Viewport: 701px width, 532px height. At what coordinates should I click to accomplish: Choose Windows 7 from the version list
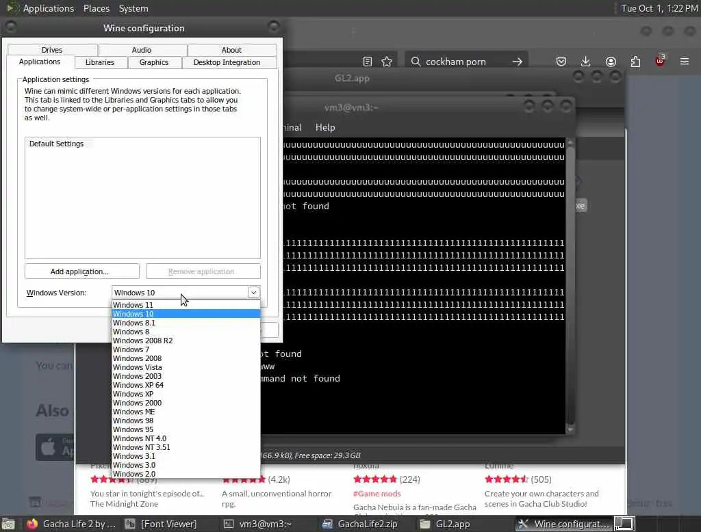point(186,349)
